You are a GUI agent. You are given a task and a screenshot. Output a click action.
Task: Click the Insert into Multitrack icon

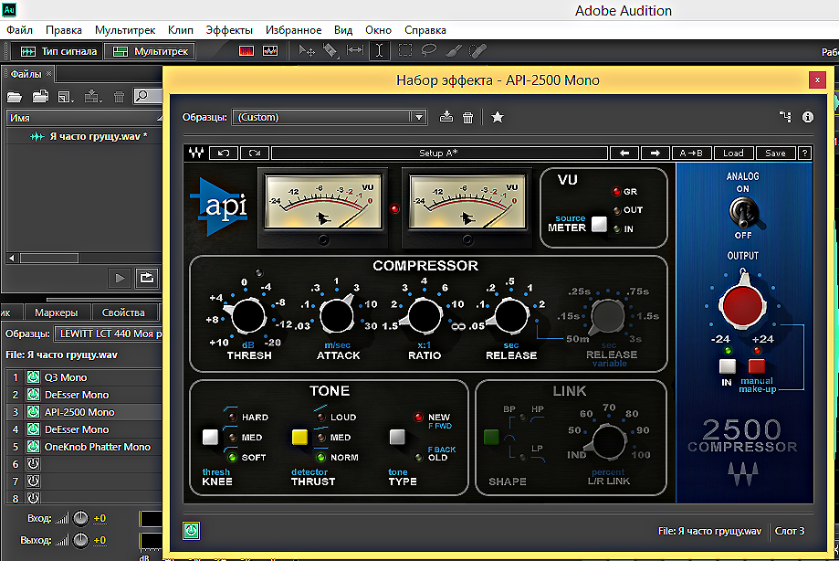pyautogui.click(x=92, y=97)
